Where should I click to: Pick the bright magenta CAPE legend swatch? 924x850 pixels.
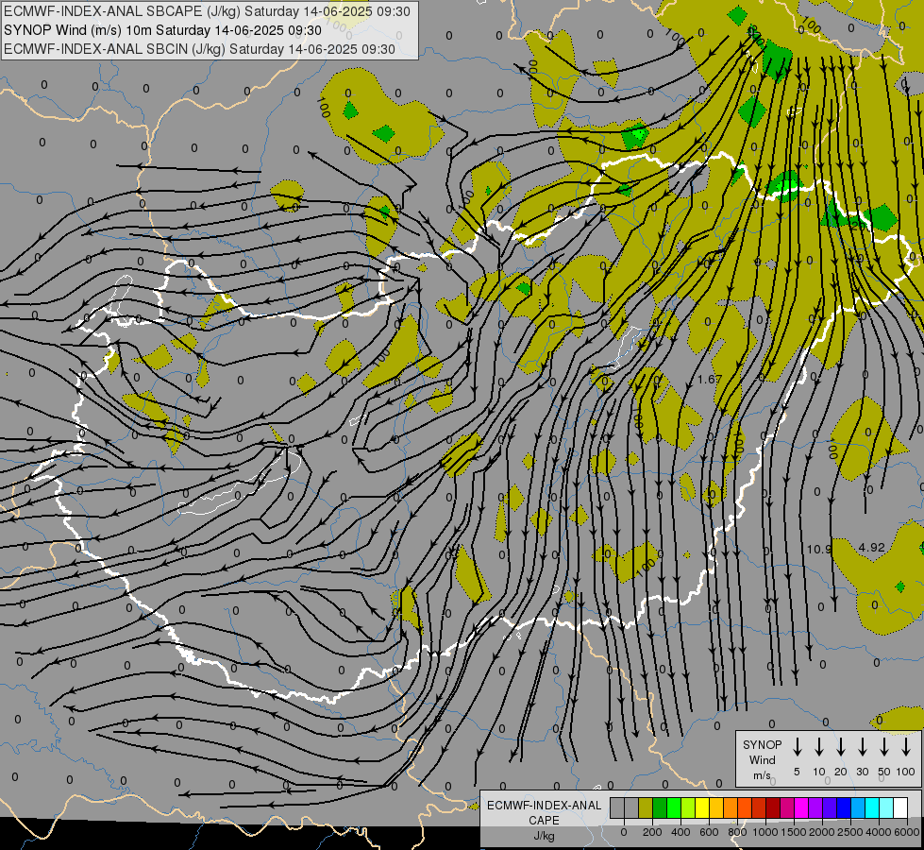[801, 808]
